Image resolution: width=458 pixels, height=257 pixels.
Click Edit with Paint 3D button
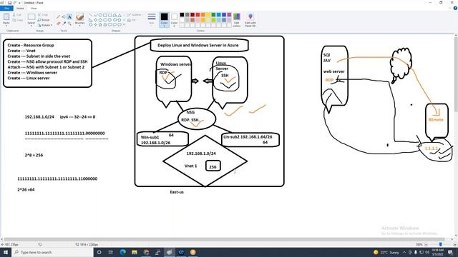(250, 20)
